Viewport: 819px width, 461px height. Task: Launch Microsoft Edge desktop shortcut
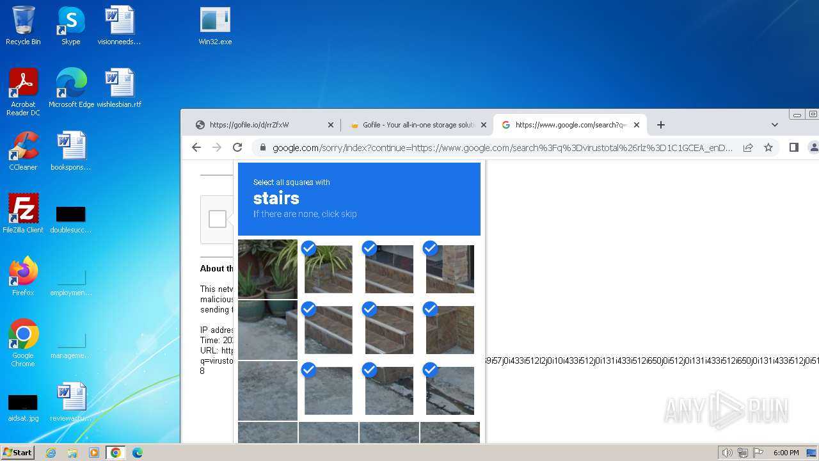(71, 88)
